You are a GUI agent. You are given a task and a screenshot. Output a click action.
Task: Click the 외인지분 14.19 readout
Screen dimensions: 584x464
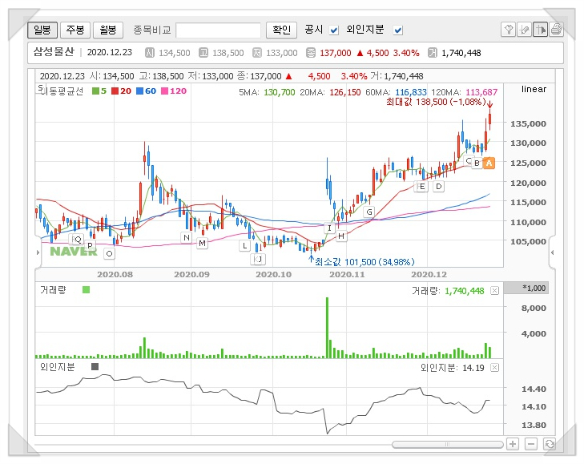click(x=453, y=368)
